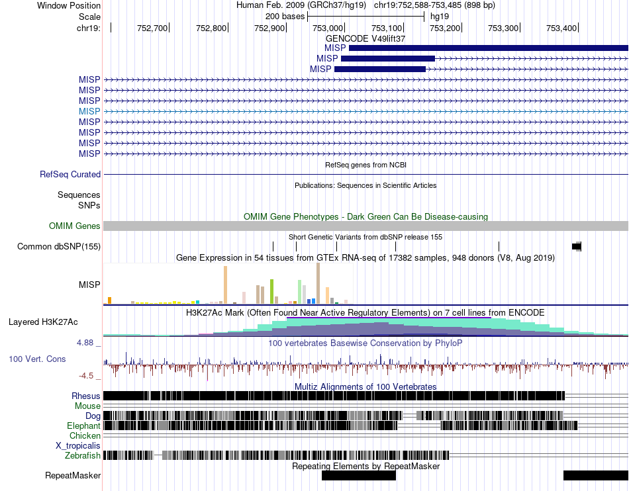The height and width of the screenshot is (491, 629).
Task: Click the 100 Vert. Cons label
Action: point(37,359)
